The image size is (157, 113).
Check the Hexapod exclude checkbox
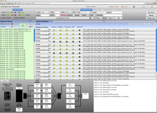pyautogui.click(x=74, y=15)
